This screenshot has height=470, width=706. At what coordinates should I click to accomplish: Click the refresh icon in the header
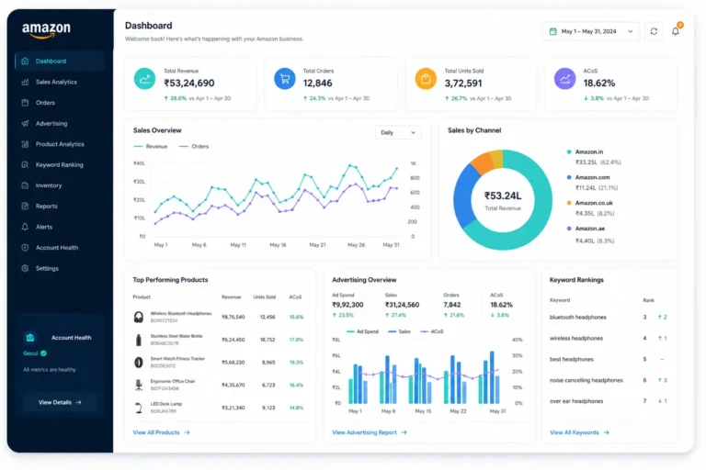[654, 31]
